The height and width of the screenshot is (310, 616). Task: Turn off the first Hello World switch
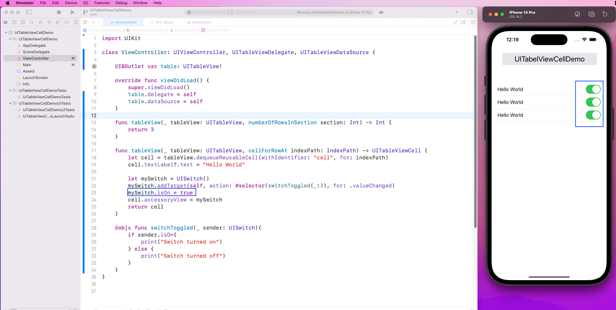(x=593, y=89)
